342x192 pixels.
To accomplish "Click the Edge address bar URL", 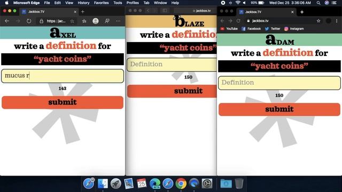I will pos(56,21).
